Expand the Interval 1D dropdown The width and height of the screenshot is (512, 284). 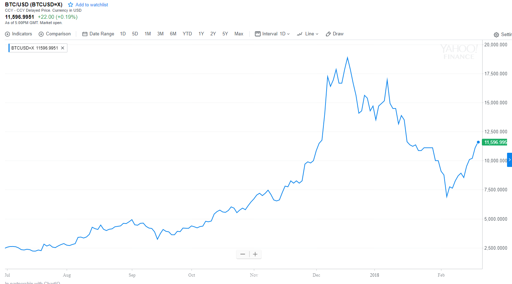pyautogui.click(x=272, y=34)
